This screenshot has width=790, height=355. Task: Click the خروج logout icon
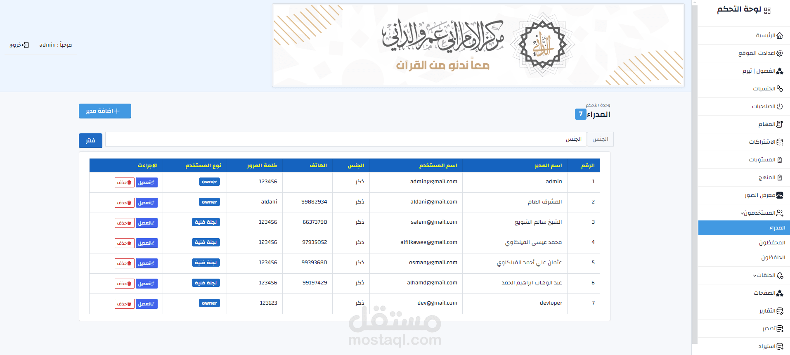(x=26, y=45)
